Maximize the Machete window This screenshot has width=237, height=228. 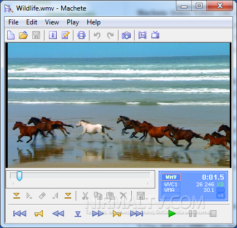(199, 6)
